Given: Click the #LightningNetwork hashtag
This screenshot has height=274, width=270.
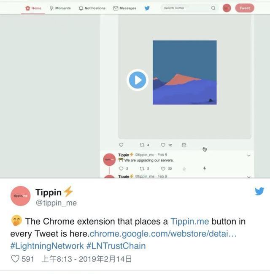Looking at the screenshot, I should tap(47, 246).
